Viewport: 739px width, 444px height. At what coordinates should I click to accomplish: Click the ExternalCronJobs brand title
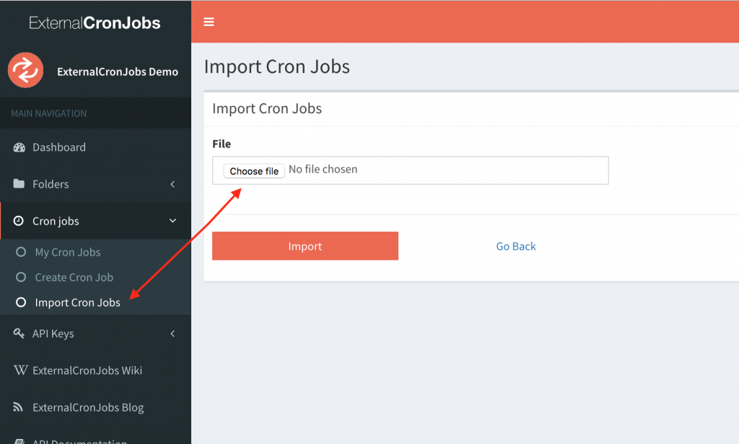pyautogui.click(x=95, y=22)
